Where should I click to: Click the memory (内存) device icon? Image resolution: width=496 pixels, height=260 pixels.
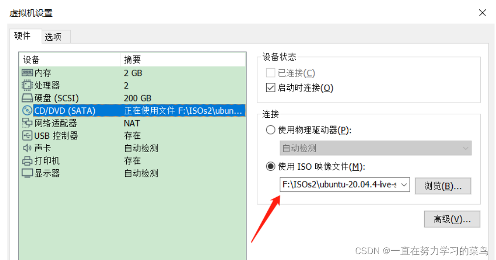[27, 73]
